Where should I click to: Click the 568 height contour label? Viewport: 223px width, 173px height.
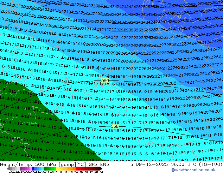(x=115, y=126)
